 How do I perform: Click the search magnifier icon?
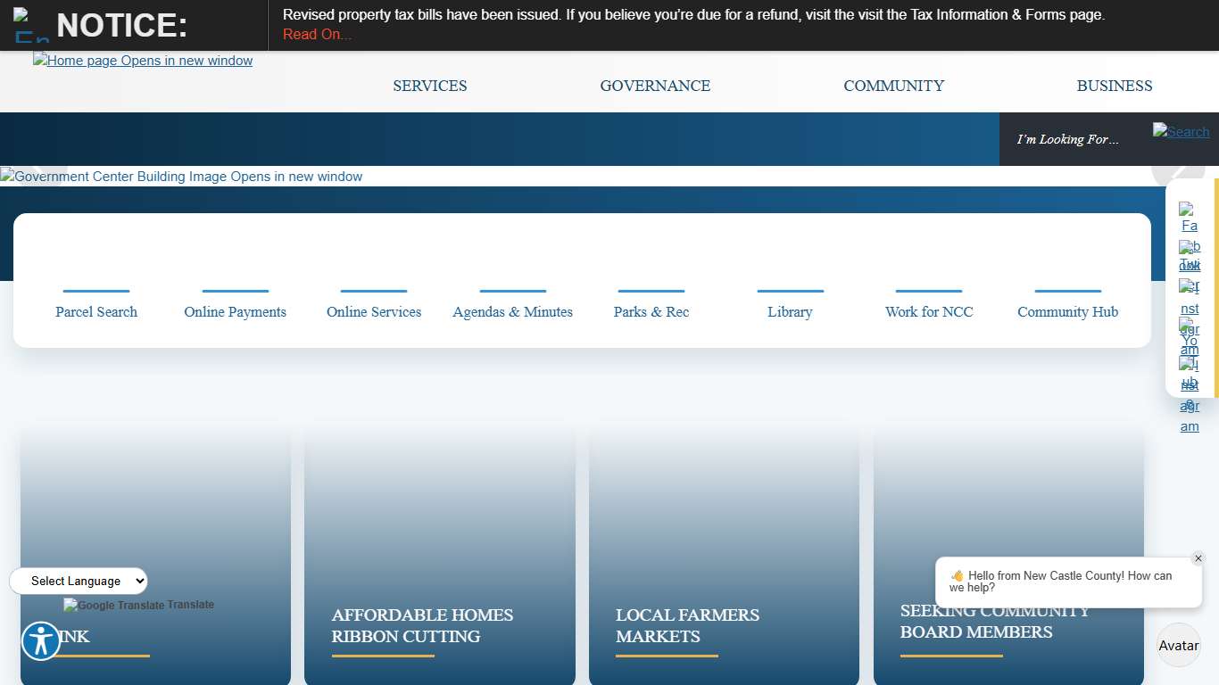[x=1180, y=131]
